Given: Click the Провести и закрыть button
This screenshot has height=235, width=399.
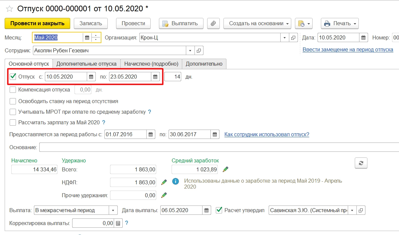Looking at the screenshot, I should pyautogui.click(x=37, y=24).
